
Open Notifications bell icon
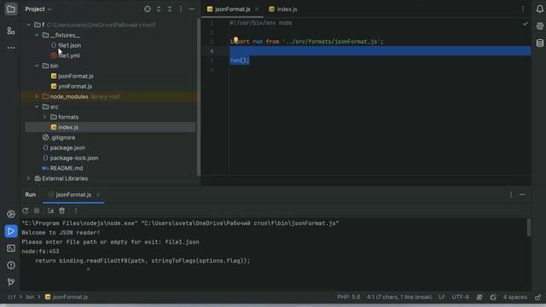[540, 9]
